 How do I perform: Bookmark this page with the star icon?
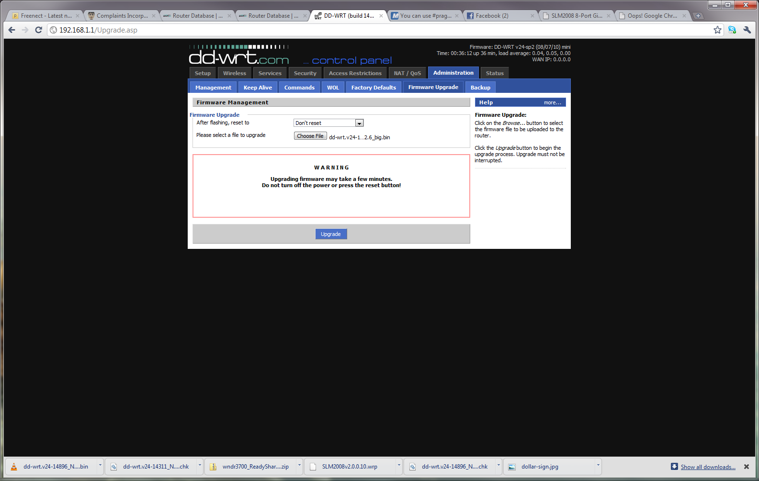point(717,30)
